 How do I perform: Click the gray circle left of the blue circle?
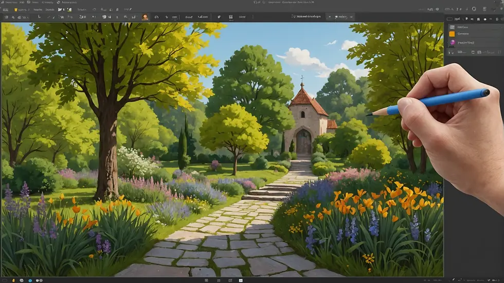[22, 280]
